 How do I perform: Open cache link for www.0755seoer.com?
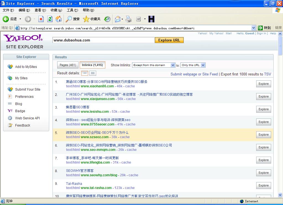click(x=130, y=124)
